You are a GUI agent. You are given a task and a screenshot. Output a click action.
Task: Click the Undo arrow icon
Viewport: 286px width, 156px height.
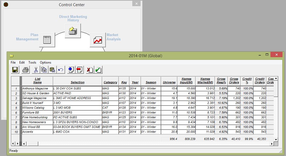coord(61,70)
